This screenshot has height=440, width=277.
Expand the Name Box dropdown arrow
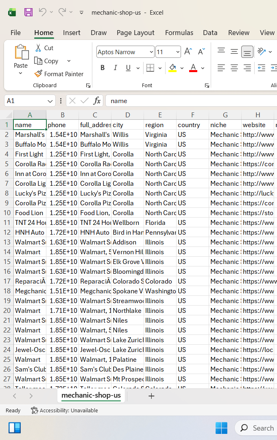50,101
